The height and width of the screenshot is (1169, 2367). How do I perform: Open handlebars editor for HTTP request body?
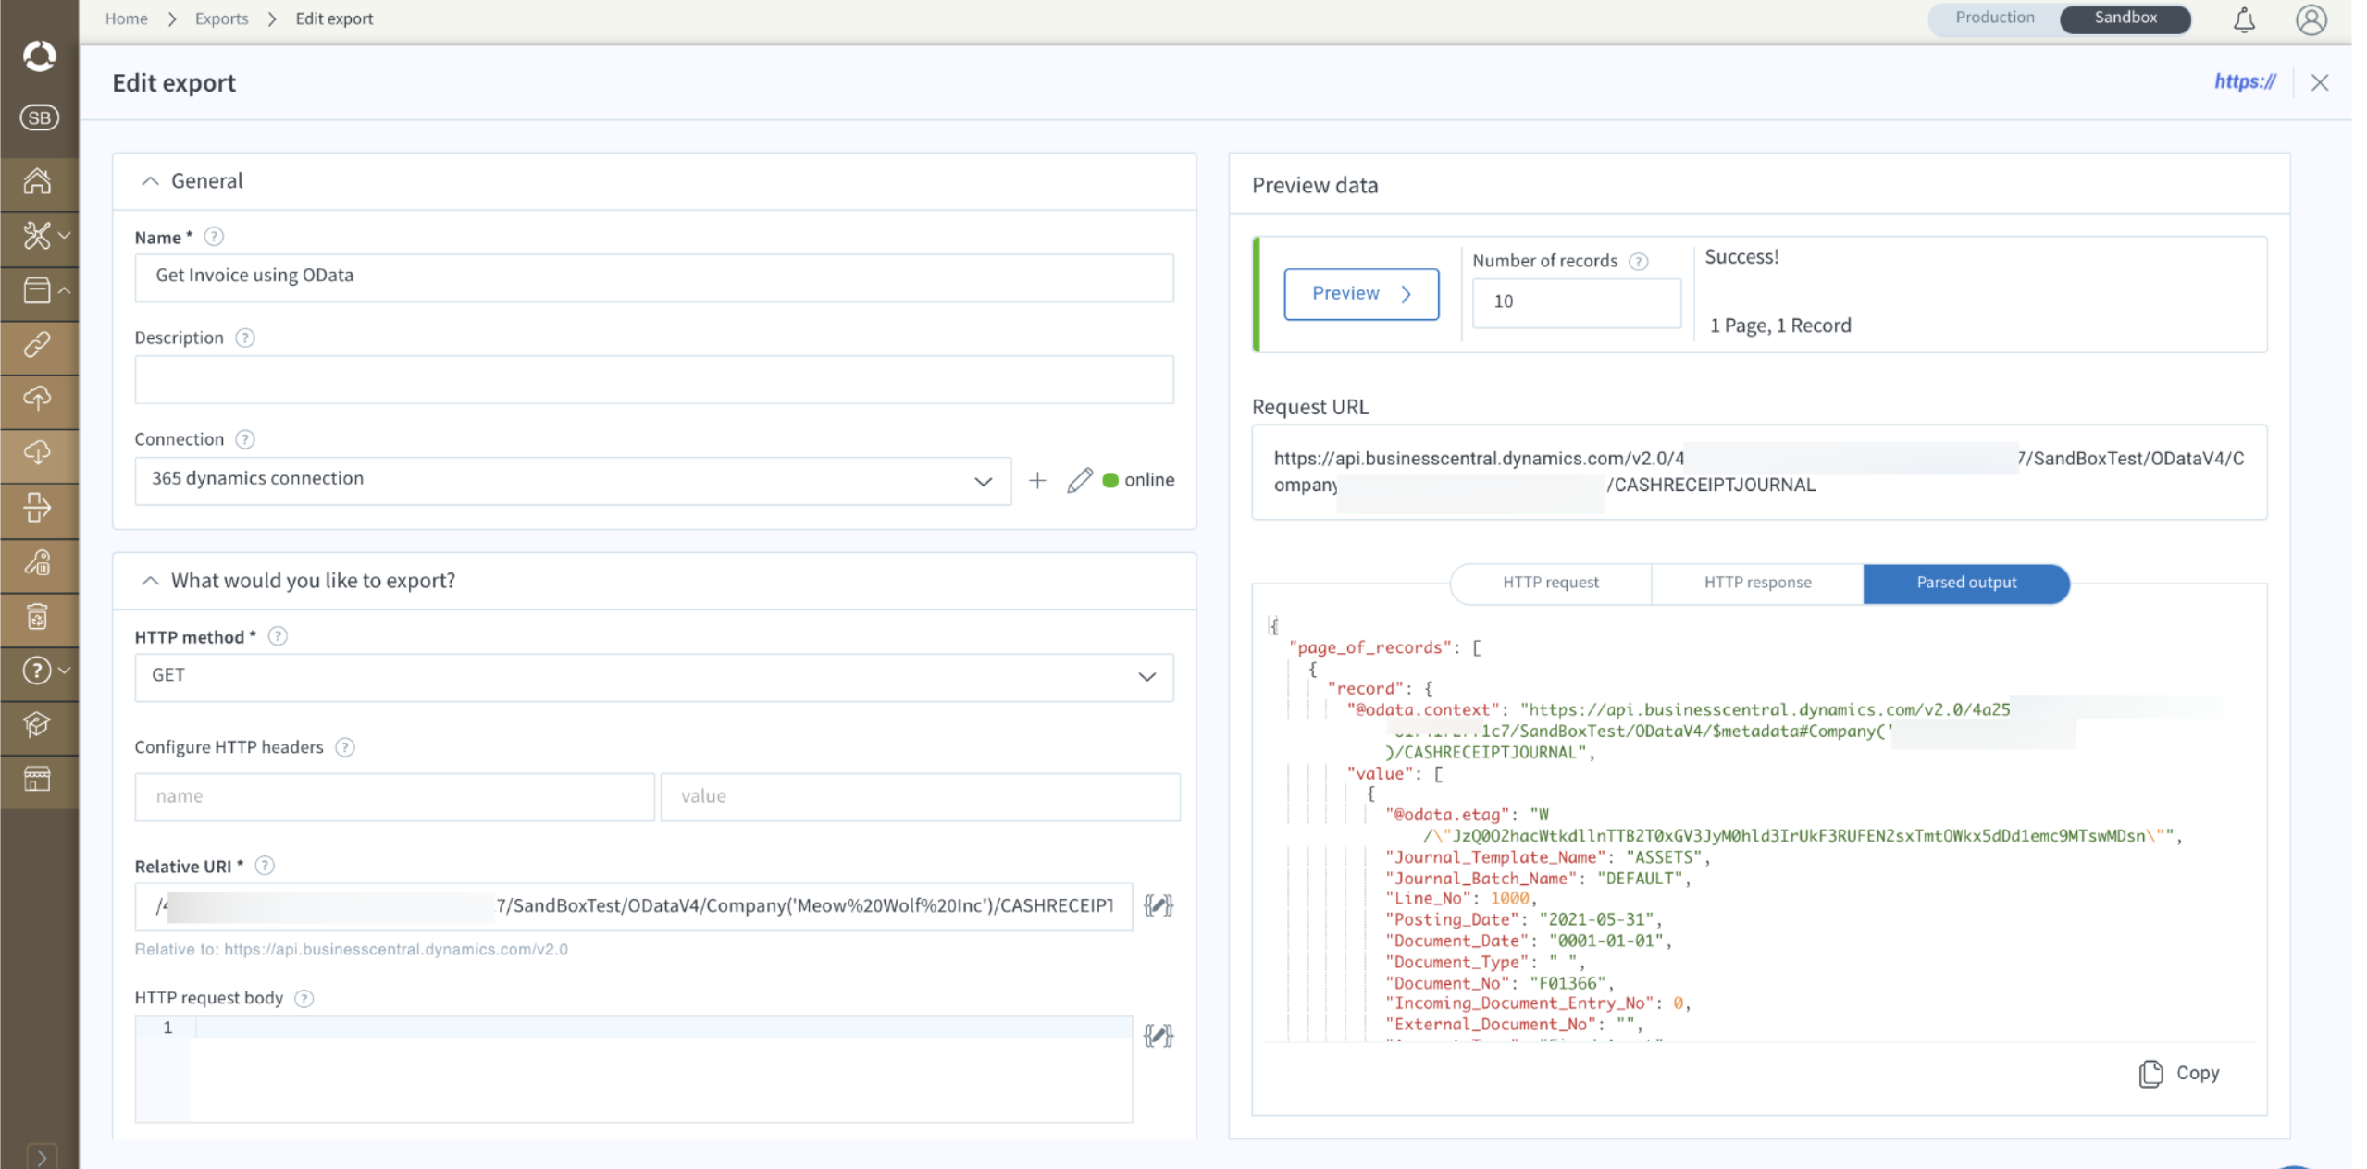click(x=1158, y=1035)
